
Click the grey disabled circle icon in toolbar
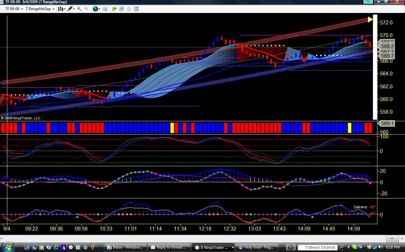click(129, 9)
